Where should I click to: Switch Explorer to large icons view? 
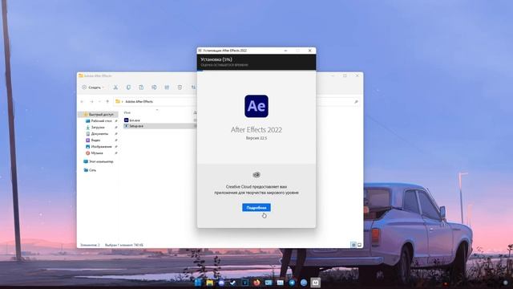359,245
